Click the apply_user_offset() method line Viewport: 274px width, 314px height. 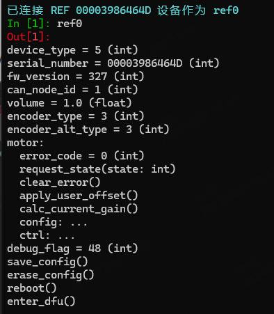tap(79, 196)
